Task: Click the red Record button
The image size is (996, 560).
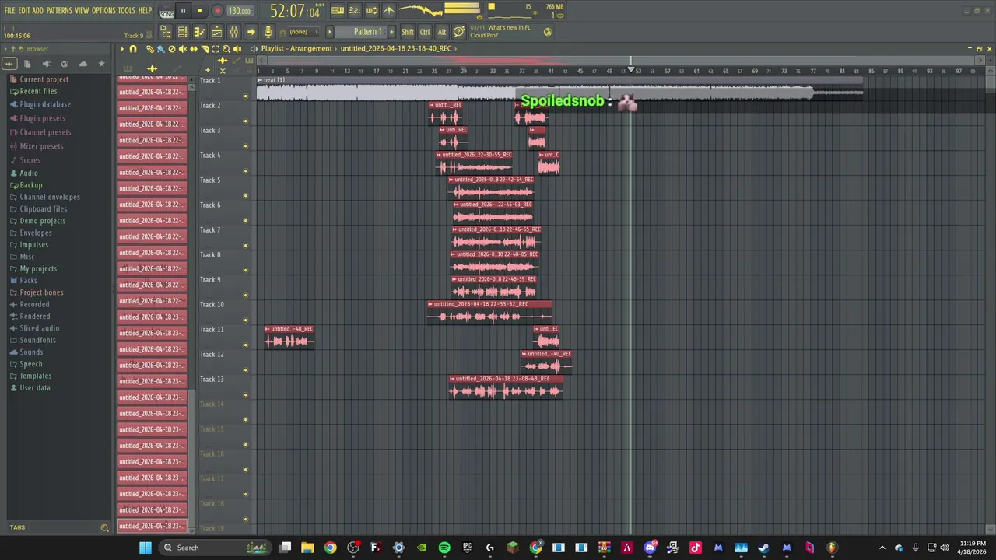Action: point(217,11)
